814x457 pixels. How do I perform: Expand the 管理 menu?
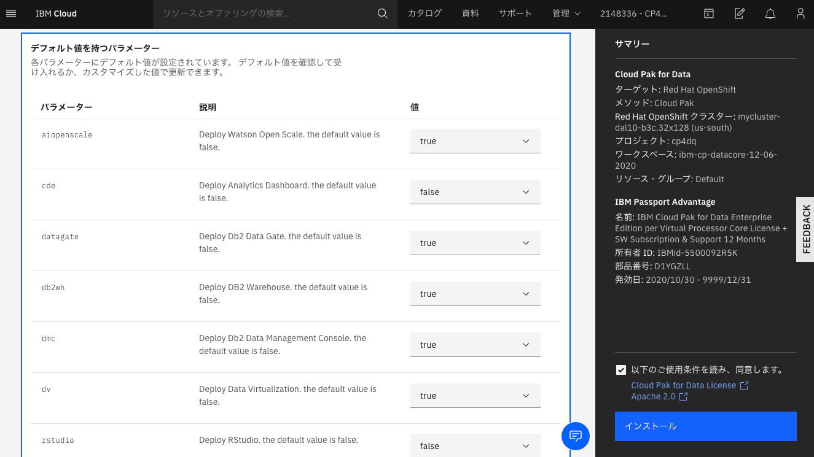(566, 13)
